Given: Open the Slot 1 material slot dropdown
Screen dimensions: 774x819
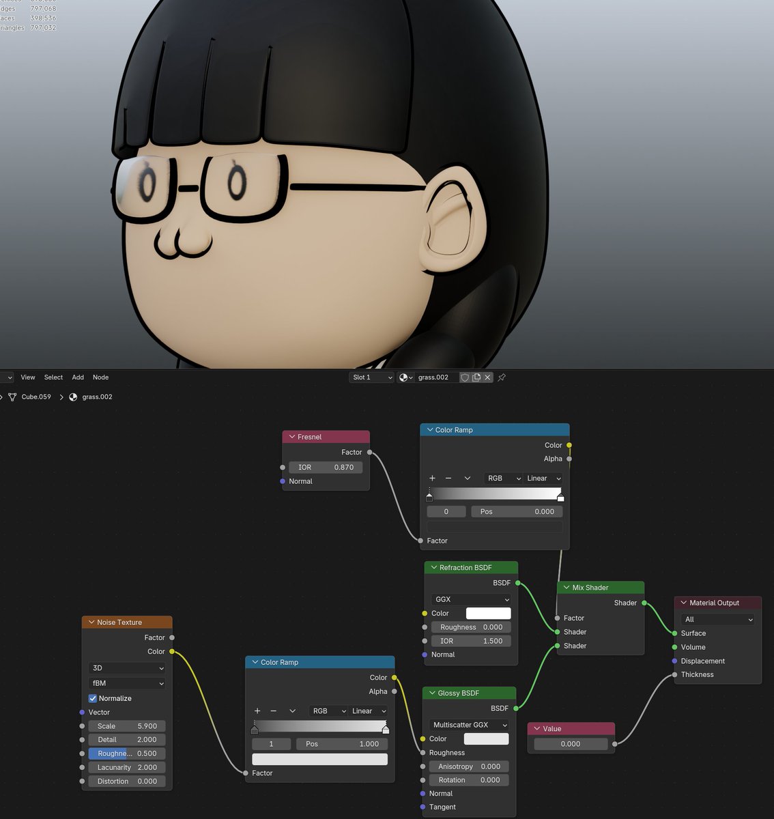Looking at the screenshot, I should (x=371, y=377).
